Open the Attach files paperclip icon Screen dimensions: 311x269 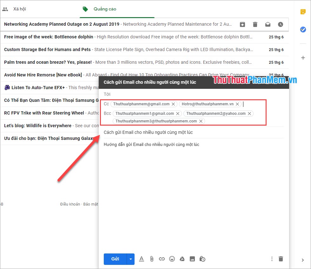(152, 259)
